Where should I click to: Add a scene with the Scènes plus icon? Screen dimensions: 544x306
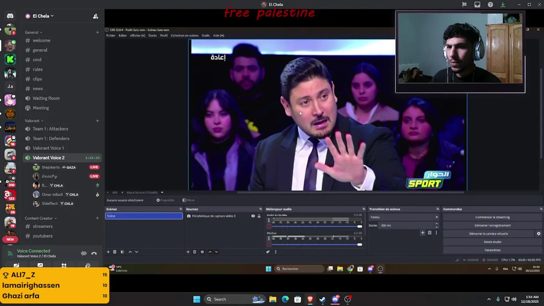(108, 252)
